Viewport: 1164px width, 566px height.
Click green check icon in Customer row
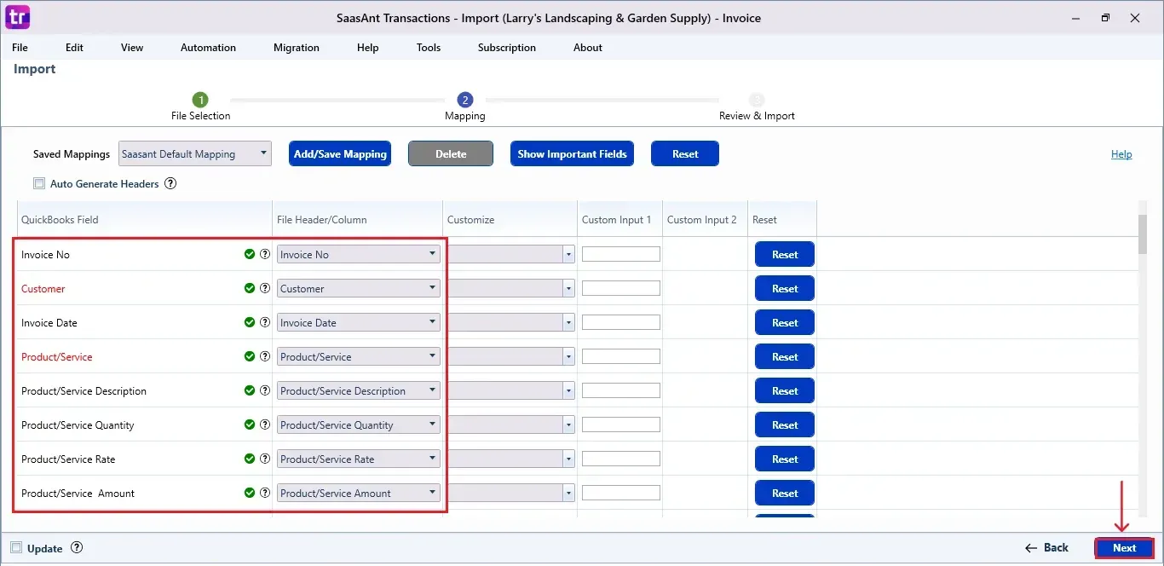250,288
